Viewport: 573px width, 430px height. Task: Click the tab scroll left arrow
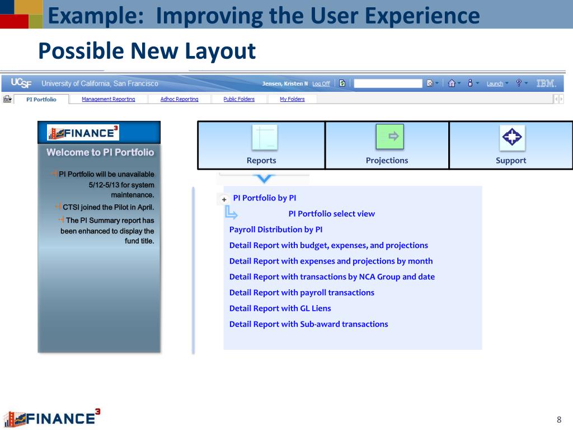coord(556,99)
